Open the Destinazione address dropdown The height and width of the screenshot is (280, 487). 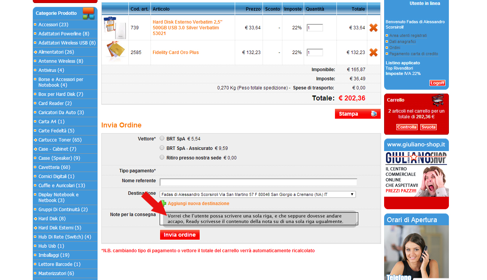click(x=258, y=194)
